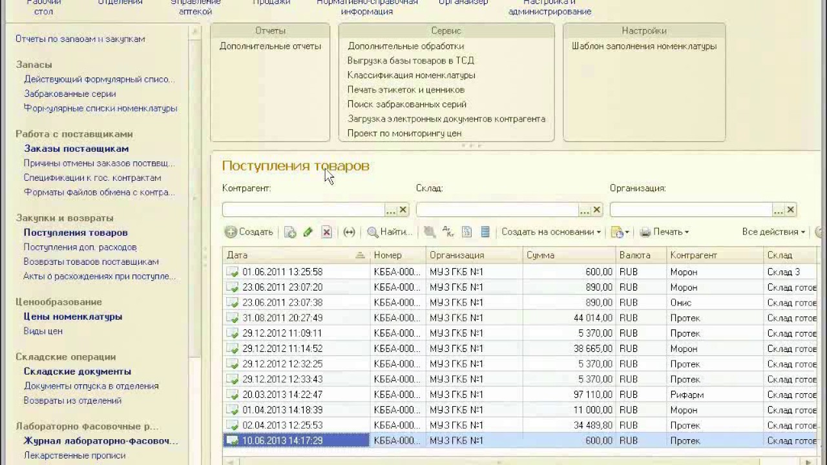
Task: Click the posted-document icon in the 29.12.2012 11:09:11 row
Action: [x=233, y=333]
